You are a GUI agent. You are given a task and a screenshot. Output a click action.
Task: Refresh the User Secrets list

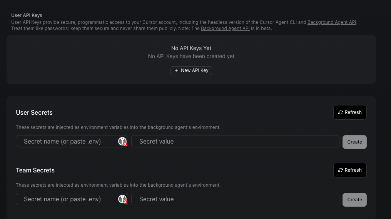(x=350, y=112)
